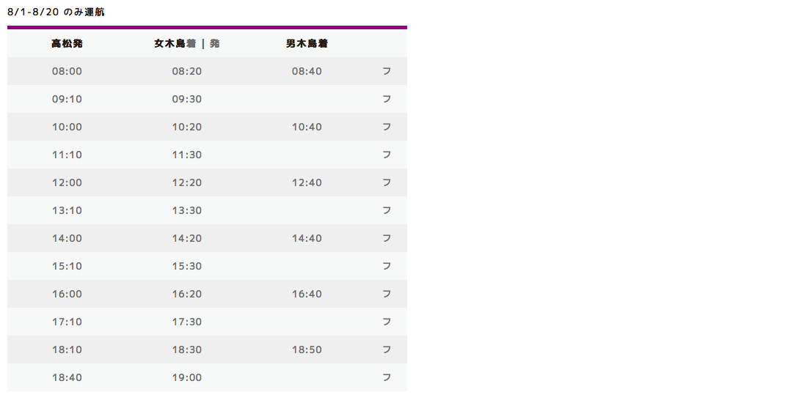Select the フ symbol beside the 13:30 arrival
The image size is (804, 403).
coord(387,210)
